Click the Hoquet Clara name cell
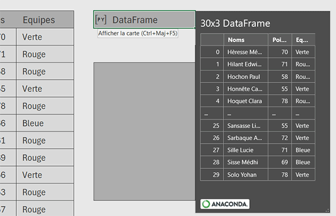 coord(246,101)
